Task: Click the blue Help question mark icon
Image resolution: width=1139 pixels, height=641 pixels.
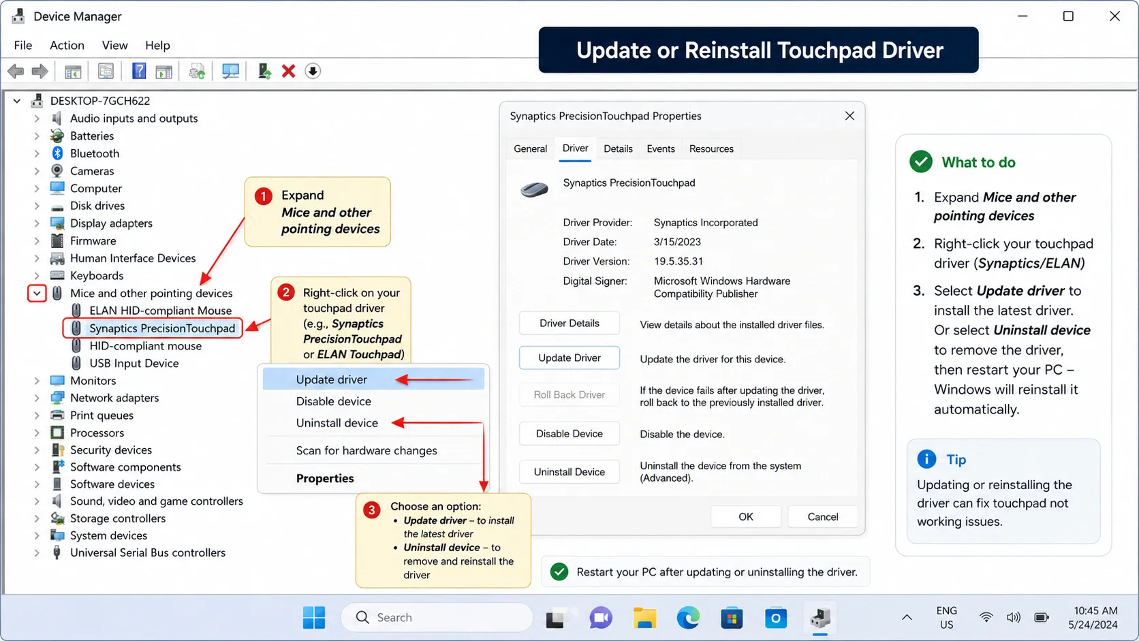Action: pos(139,71)
